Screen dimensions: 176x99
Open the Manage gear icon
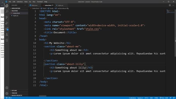tap(7, 94)
